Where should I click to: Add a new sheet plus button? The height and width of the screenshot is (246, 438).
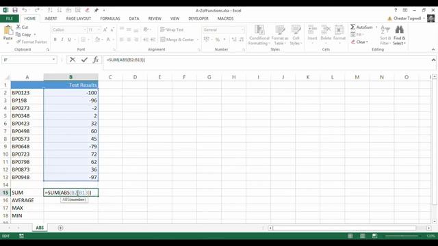pos(60,228)
